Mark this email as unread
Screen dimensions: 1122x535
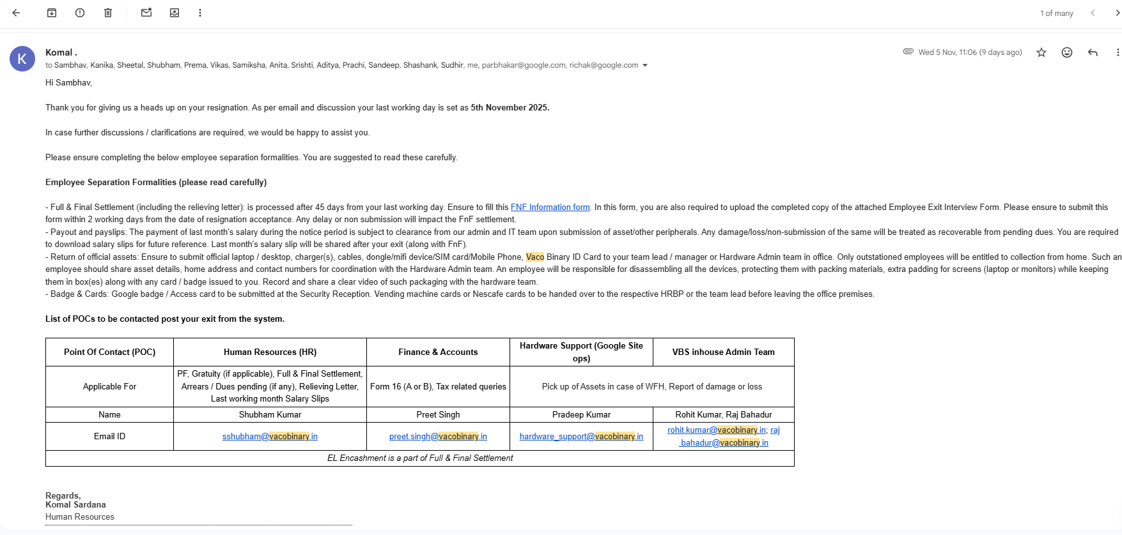(146, 13)
